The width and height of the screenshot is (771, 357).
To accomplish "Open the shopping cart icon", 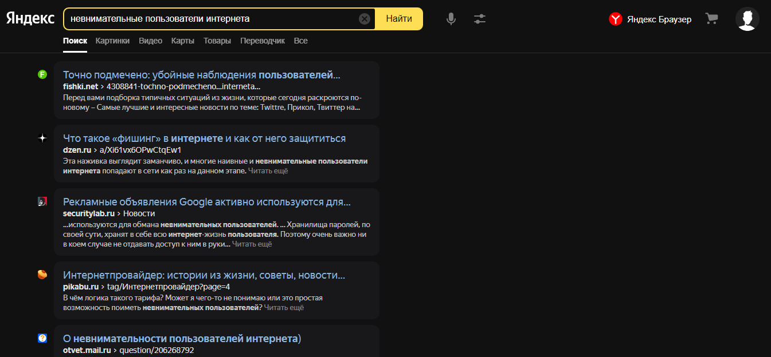I will coord(711,19).
